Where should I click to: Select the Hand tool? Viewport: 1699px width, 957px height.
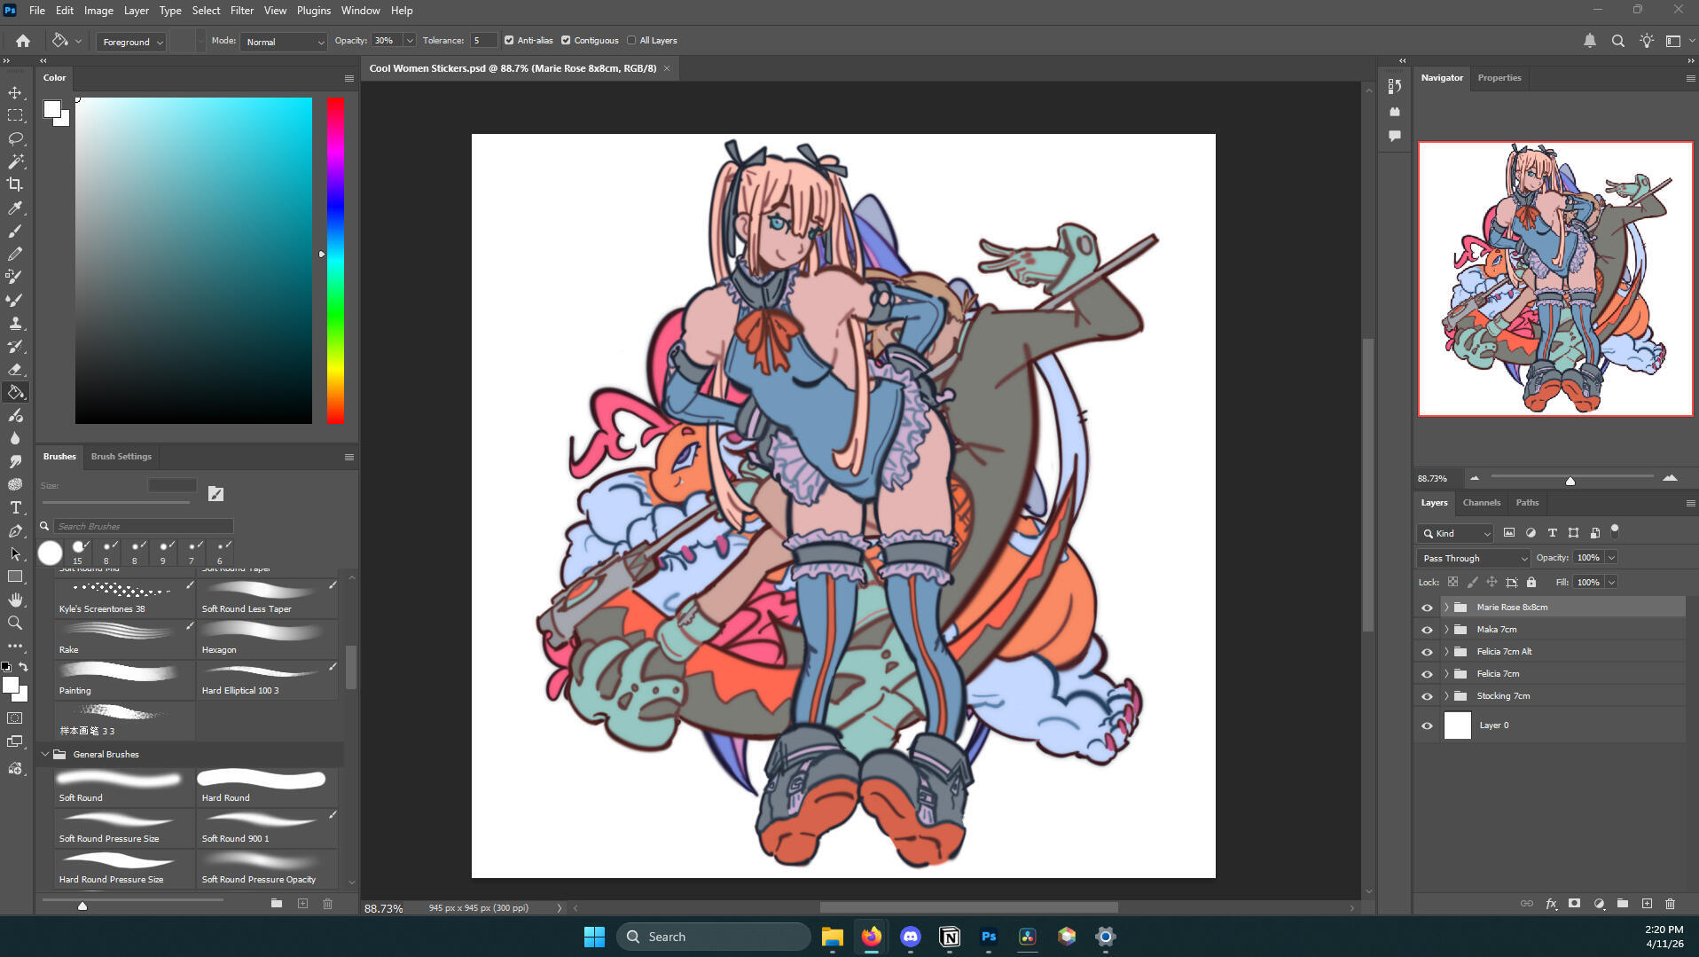tap(15, 600)
